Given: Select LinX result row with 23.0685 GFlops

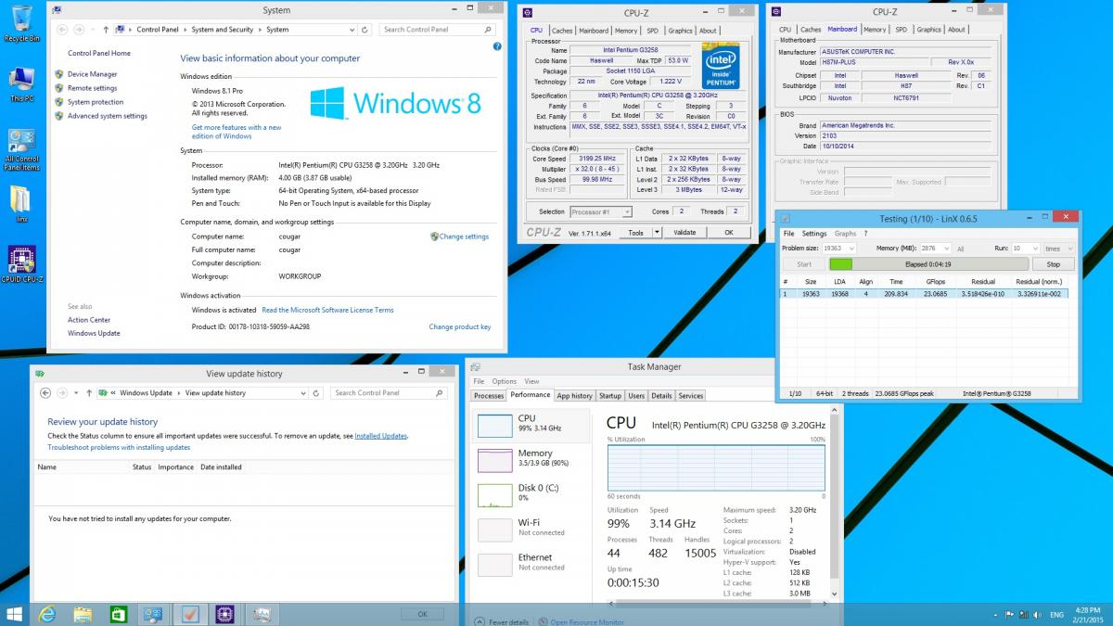Looking at the screenshot, I should [924, 293].
